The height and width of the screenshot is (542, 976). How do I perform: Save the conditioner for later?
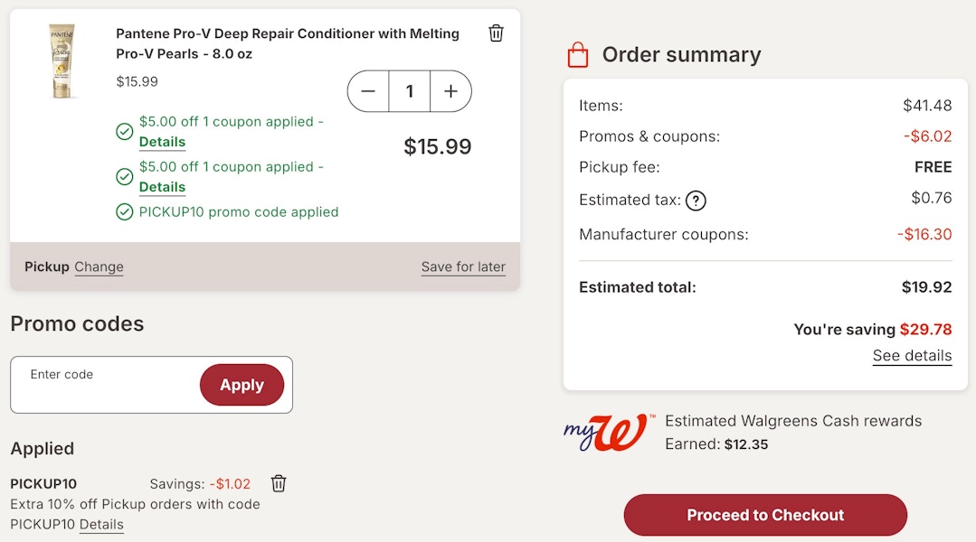click(463, 266)
